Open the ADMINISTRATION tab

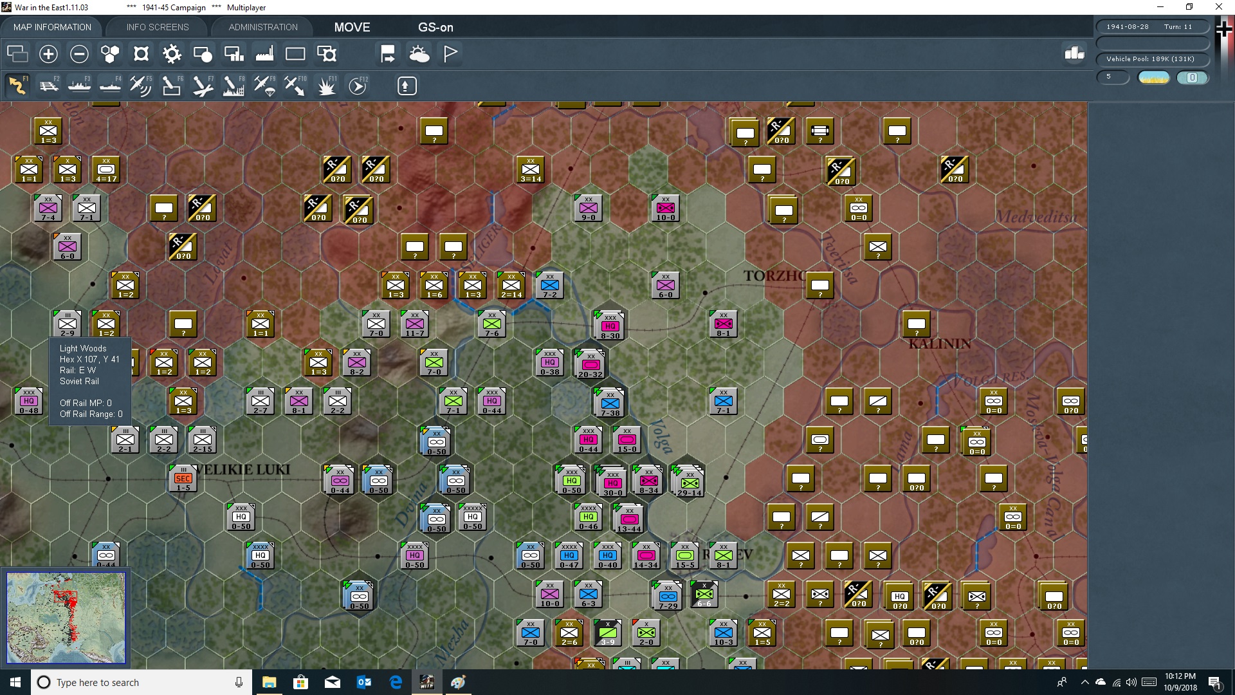pyautogui.click(x=263, y=27)
